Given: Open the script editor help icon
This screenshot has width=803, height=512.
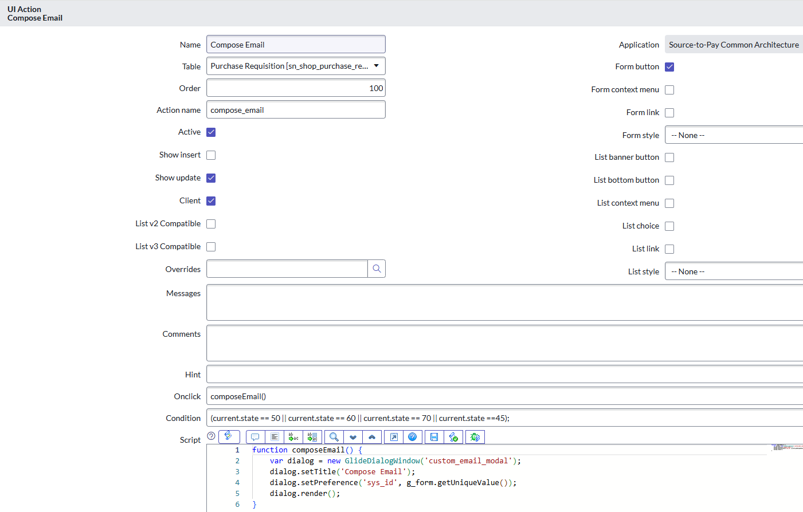Looking at the screenshot, I should pos(412,437).
